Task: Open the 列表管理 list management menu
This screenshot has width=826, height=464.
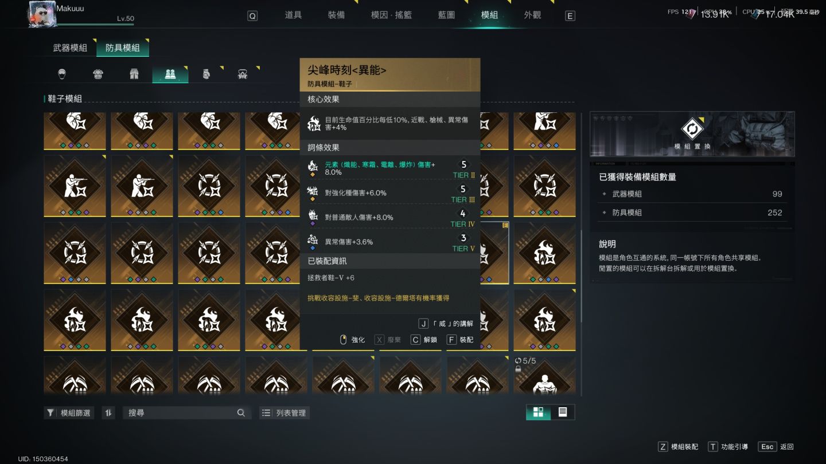Action: (285, 412)
